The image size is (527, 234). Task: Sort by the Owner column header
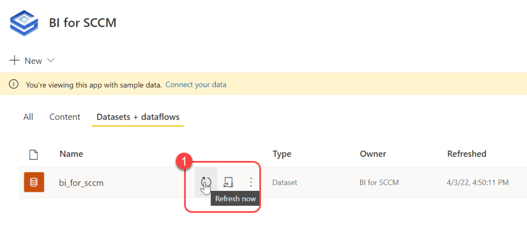[x=373, y=154]
